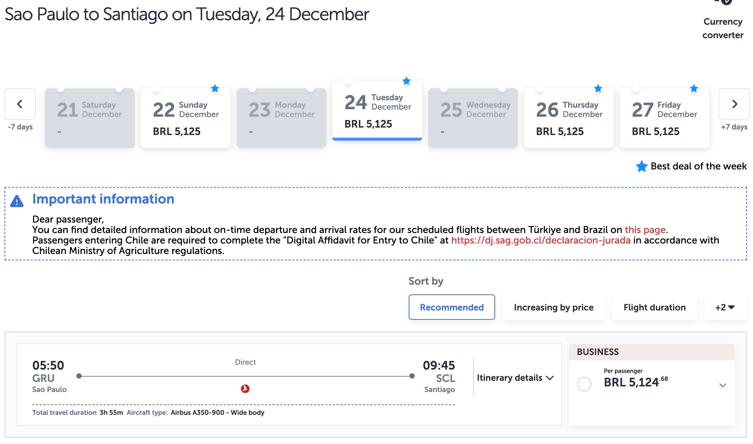753x444 pixels.
Task: Sort by Increasing by price
Action: click(x=553, y=307)
